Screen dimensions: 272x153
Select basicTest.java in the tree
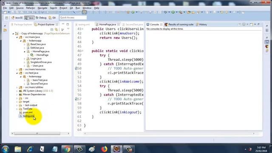tap(40, 80)
